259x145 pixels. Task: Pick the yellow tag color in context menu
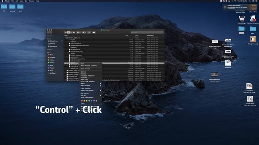(87, 101)
